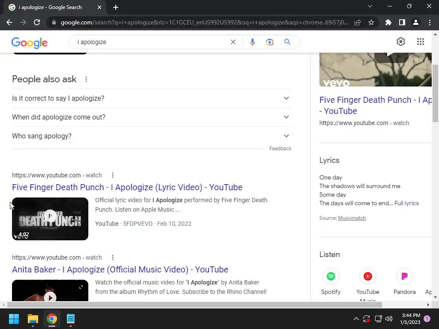This screenshot has height=329, width=439.
Task: Click the padlock site info icon
Action: tap(54, 22)
